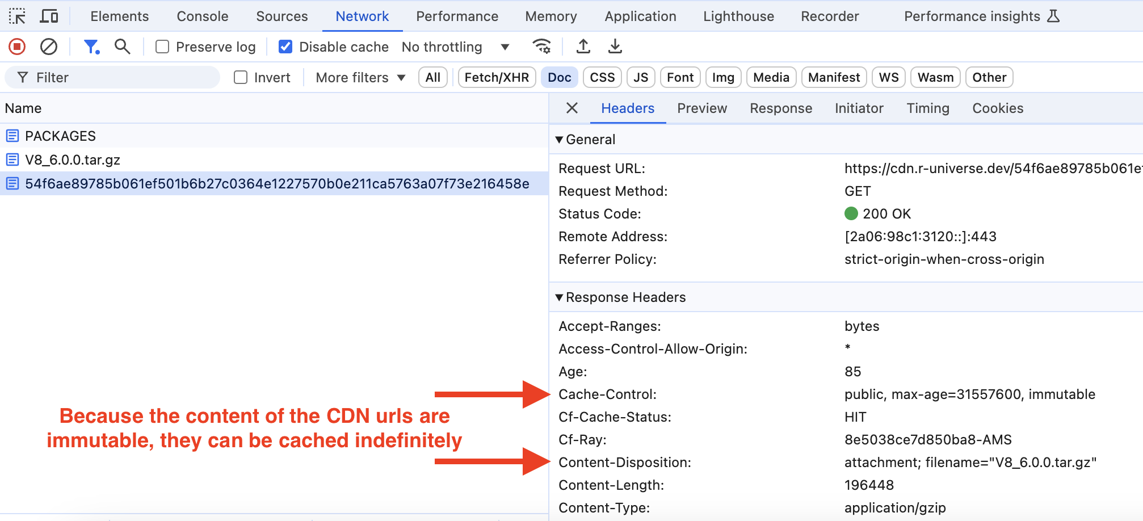Click the export HAR download icon
The height and width of the screenshot is (521, 1143).
click(x=615, y=47)
